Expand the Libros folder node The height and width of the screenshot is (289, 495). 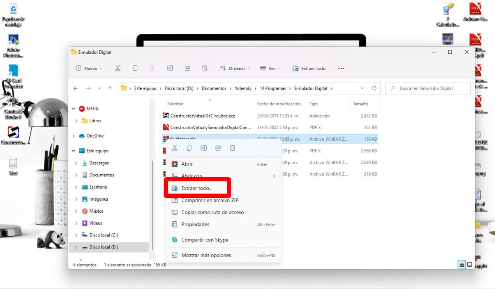[76, 121]
